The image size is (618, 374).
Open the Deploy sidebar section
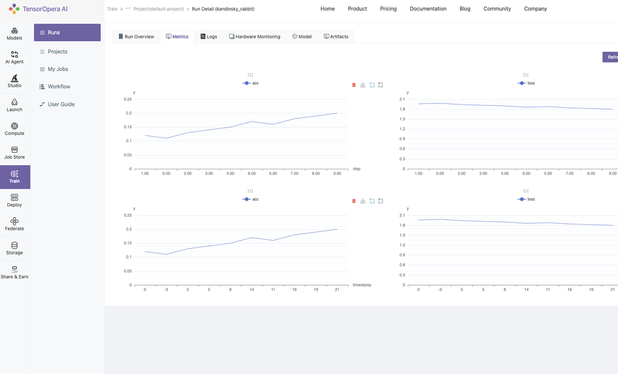(14, 201)
